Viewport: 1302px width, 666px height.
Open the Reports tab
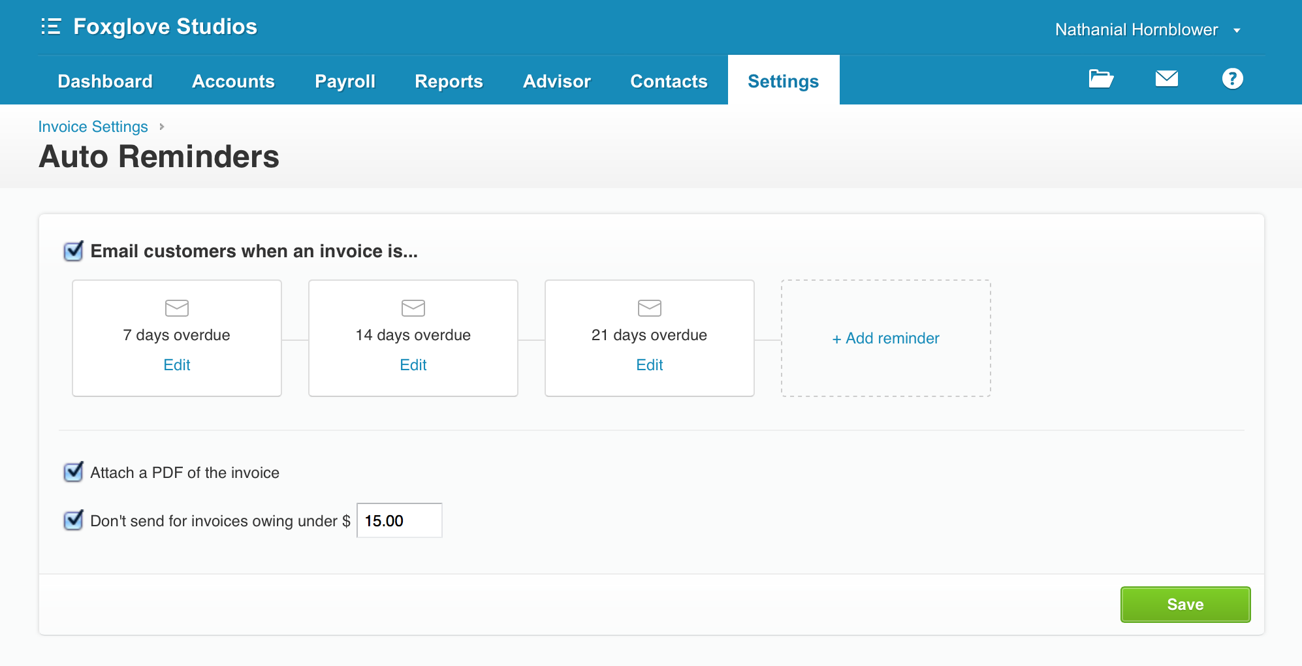(x=449, y=81)
